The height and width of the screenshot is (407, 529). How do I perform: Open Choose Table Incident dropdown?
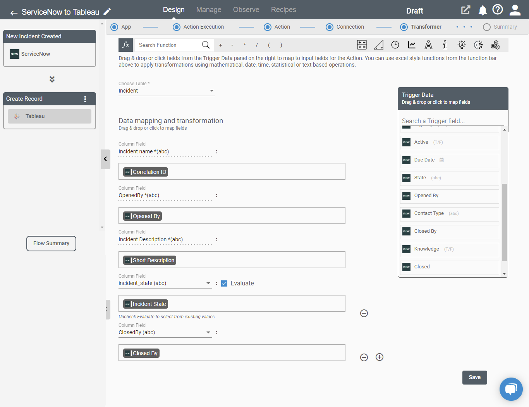point(167,91)
